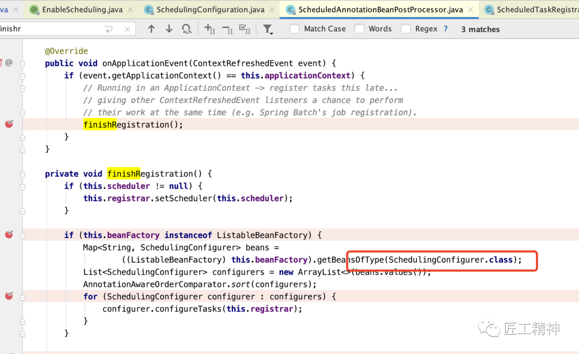Click the '3 matches' result count

(x=480, y=29)
